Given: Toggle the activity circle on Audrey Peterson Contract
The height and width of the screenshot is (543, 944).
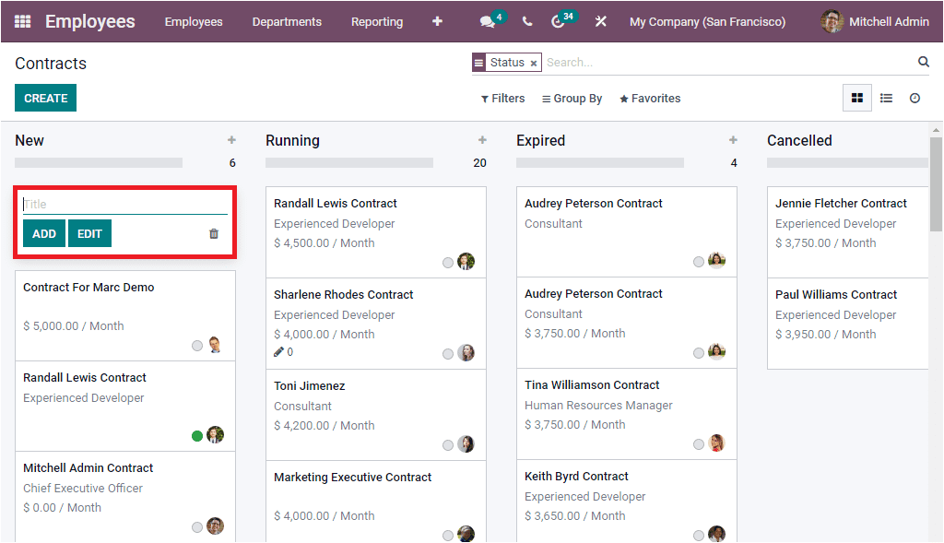Looking at the screenshot, I should tap(698, 262).
